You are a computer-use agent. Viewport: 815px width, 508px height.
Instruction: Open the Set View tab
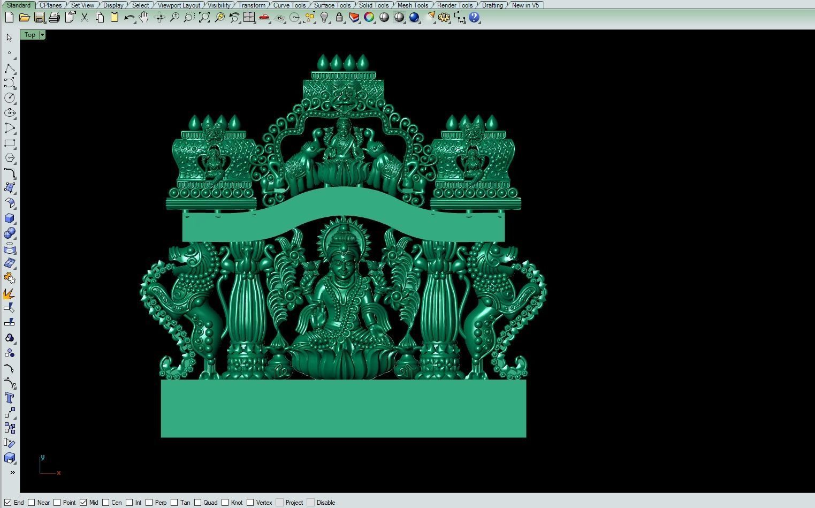pyautogui.click(x=82, y=5)
